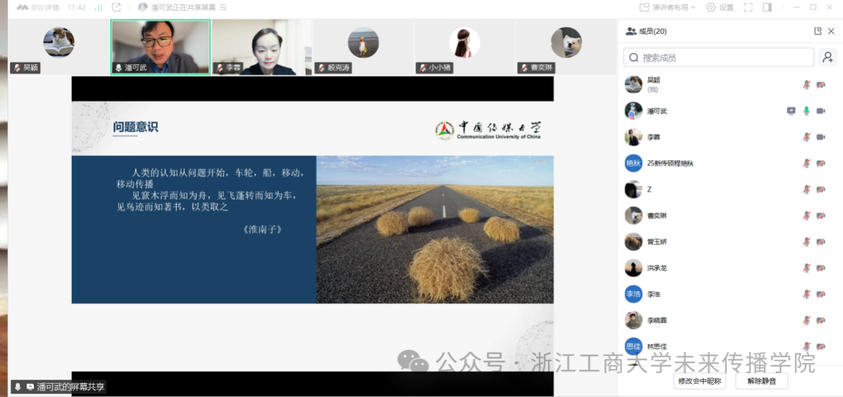Screen dimensions: 843x397
Task: Click the pop-out share icon in top bar
Action: pos(116,7)
